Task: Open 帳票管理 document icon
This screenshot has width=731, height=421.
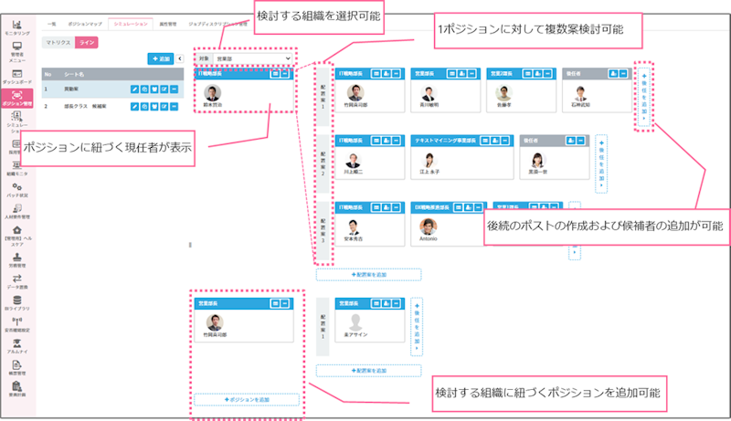Action: tap(16, 367)
